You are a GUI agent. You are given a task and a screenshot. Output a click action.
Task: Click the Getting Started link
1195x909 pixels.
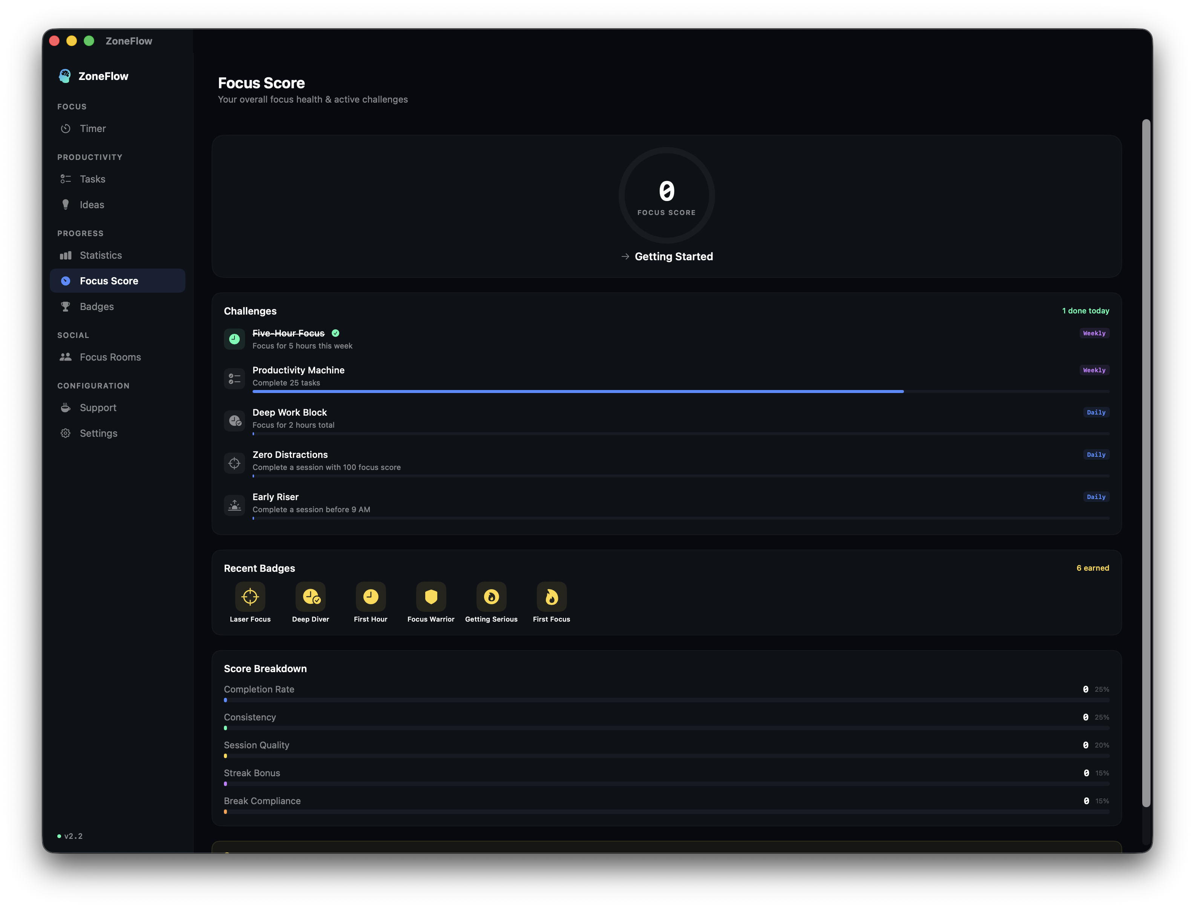674,256
